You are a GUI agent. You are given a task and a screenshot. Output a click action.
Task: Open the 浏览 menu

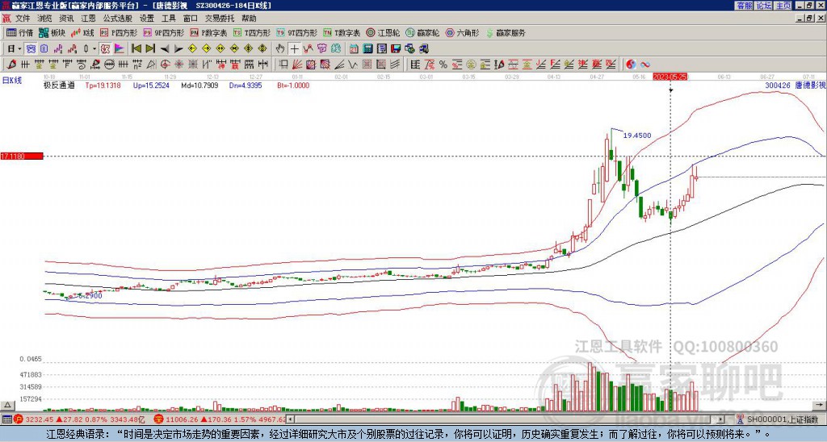(45, 19)
